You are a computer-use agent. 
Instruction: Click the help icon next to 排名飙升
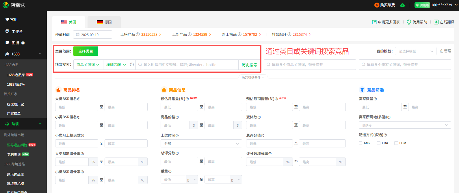(x=289, y=34)
